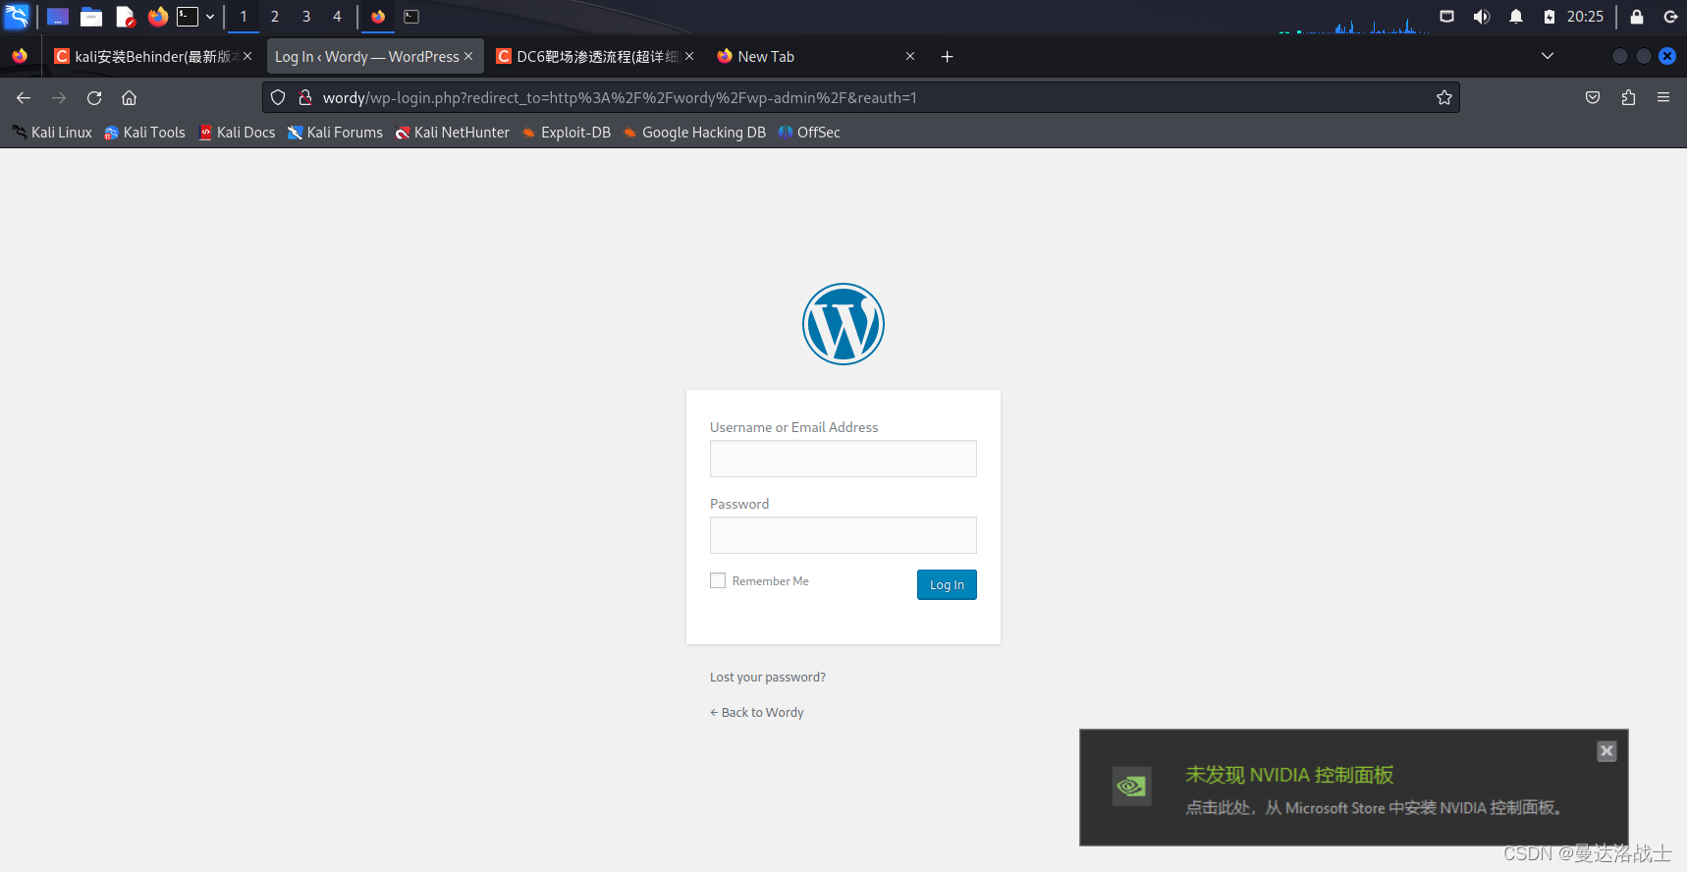Image resolution: width=1687 pixels, height=872 pixels.
Task: Open the Kali Tools bookmark
Action: 144,133
